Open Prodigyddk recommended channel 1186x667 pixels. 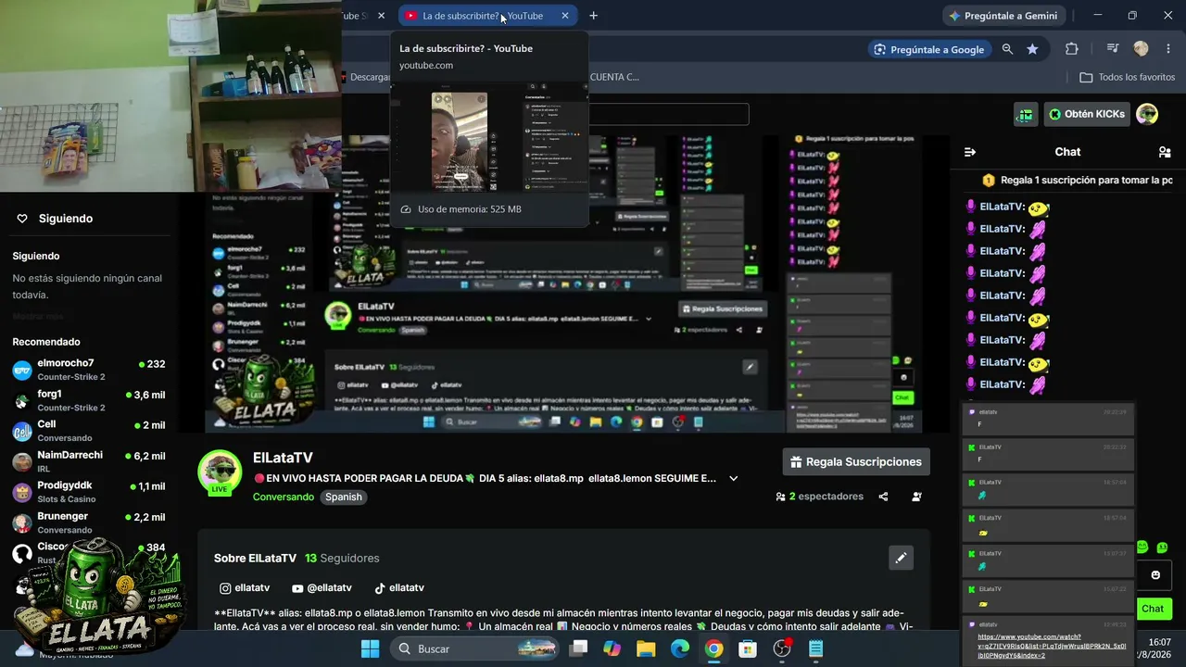tap(89, 492)
